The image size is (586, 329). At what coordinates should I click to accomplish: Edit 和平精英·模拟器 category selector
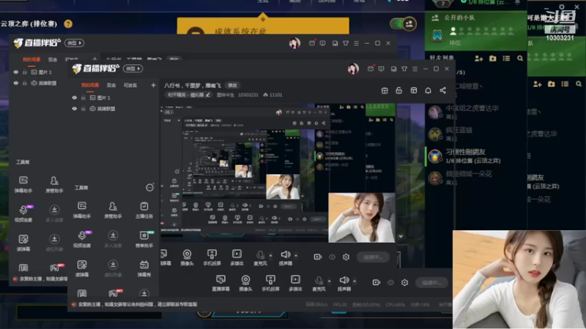(188, 95)
